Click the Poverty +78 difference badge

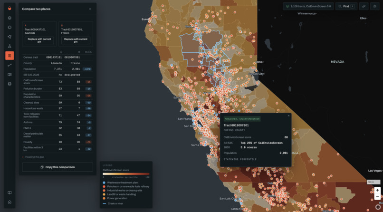[x=88, y=142]
